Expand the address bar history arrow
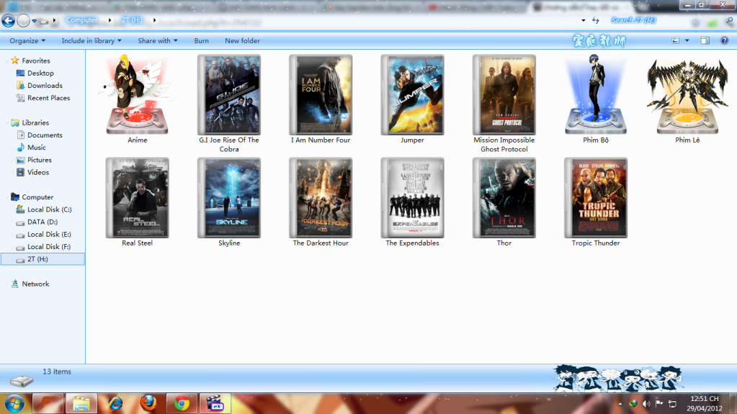The height and width of the screenshot is (414, 737). pos(584,20)
